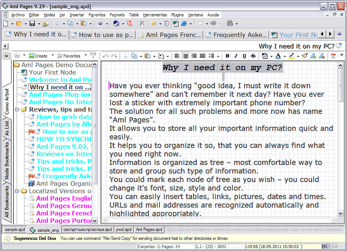Toggle center text alignment
This screenshot has height=251, width=347.
(x=185, y=56)
